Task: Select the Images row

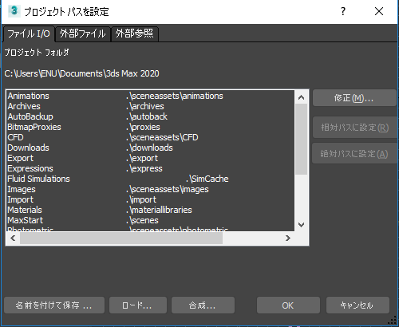Action: (x=151, y=189)
